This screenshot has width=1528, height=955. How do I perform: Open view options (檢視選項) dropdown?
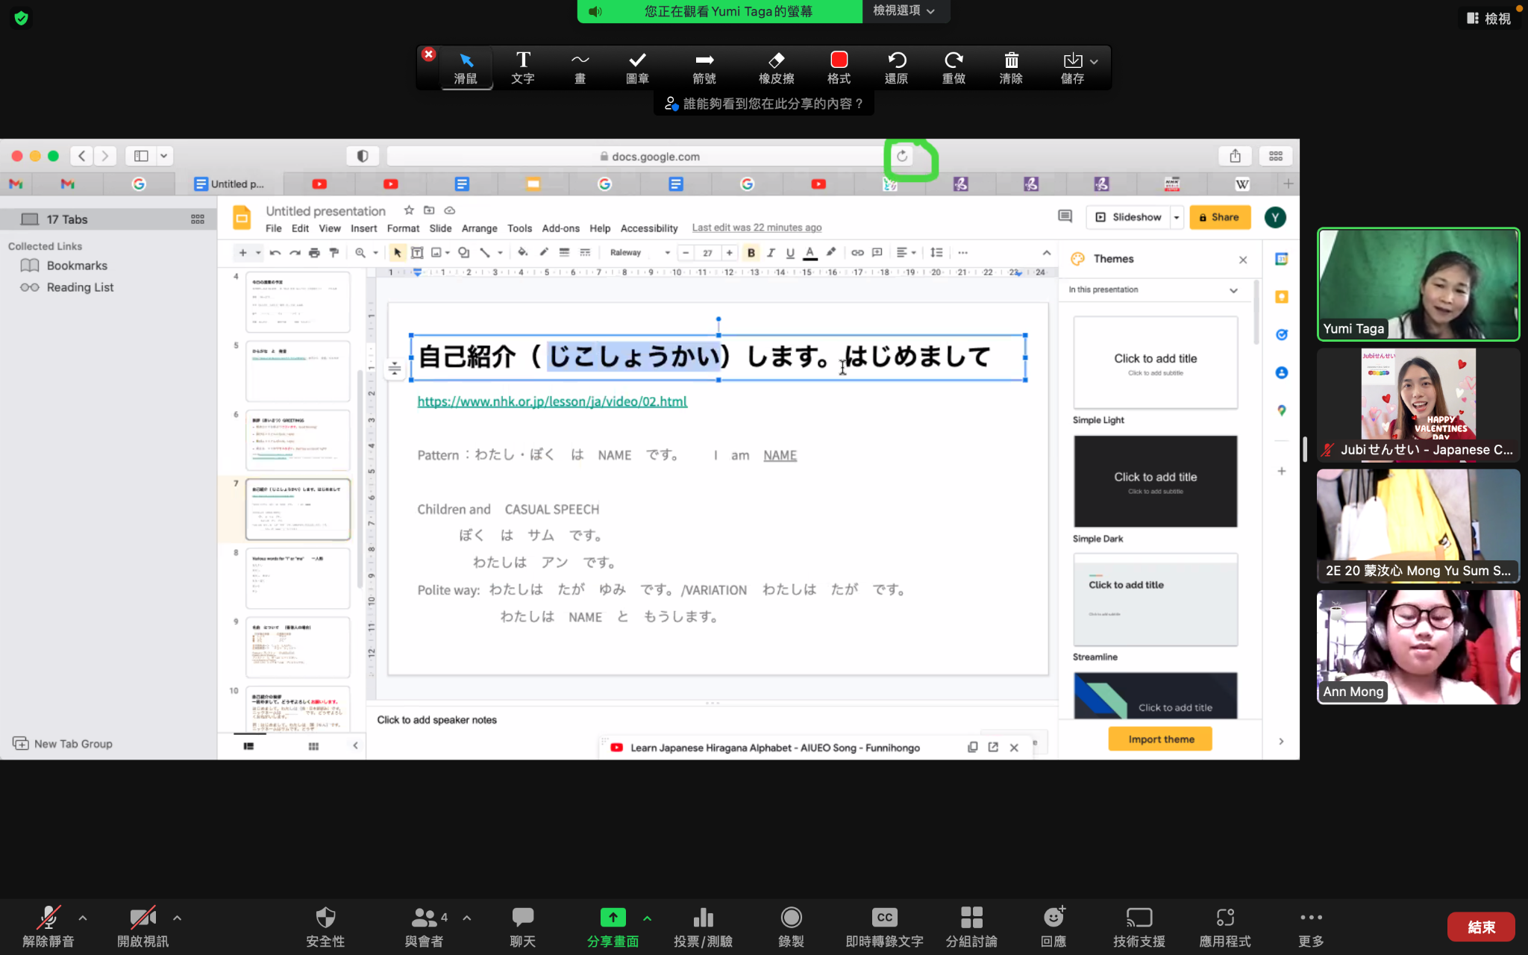[904, 11]
